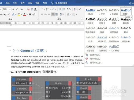Click the shading paint bucket icon
This screenshot has width=134, height=100.
point(68,14)
